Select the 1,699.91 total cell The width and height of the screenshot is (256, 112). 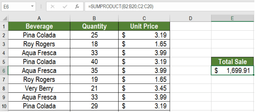coord(232,71)
